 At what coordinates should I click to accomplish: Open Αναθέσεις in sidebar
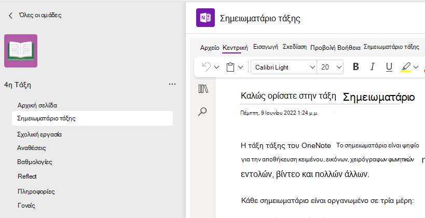[x=32, y=148]
